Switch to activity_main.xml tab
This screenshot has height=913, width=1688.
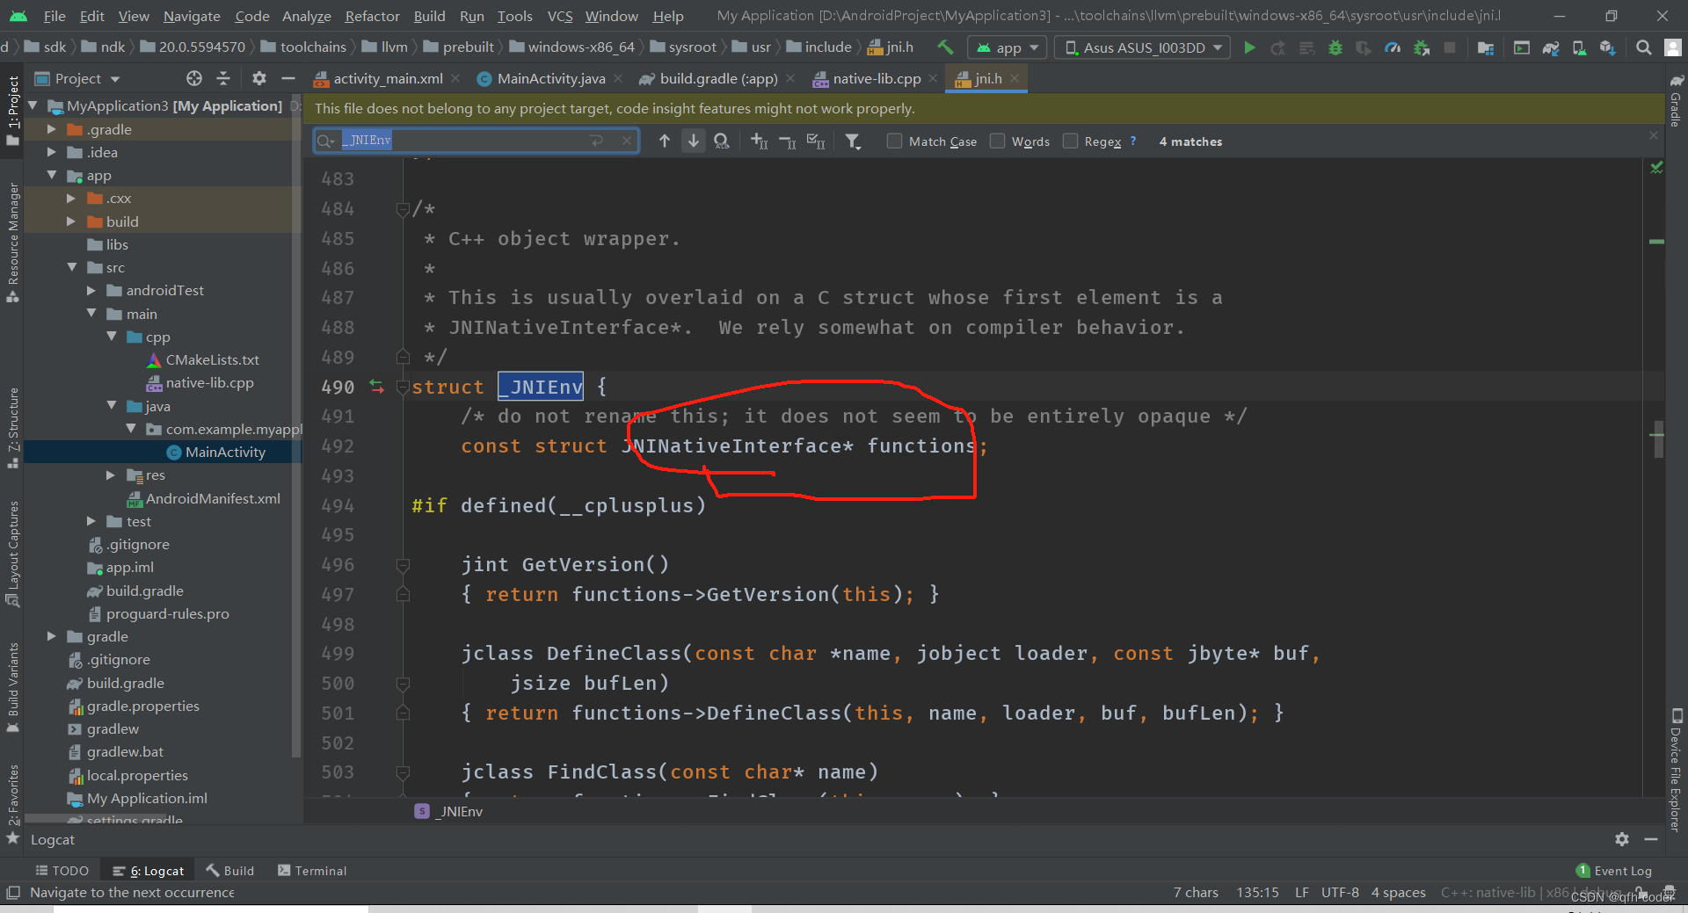coord(388,78)
